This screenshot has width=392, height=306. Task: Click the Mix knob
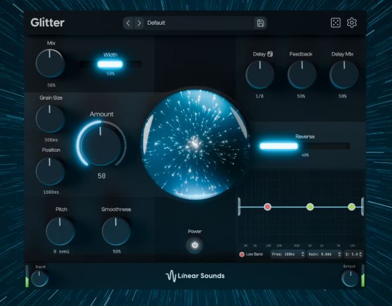[50, 63]
